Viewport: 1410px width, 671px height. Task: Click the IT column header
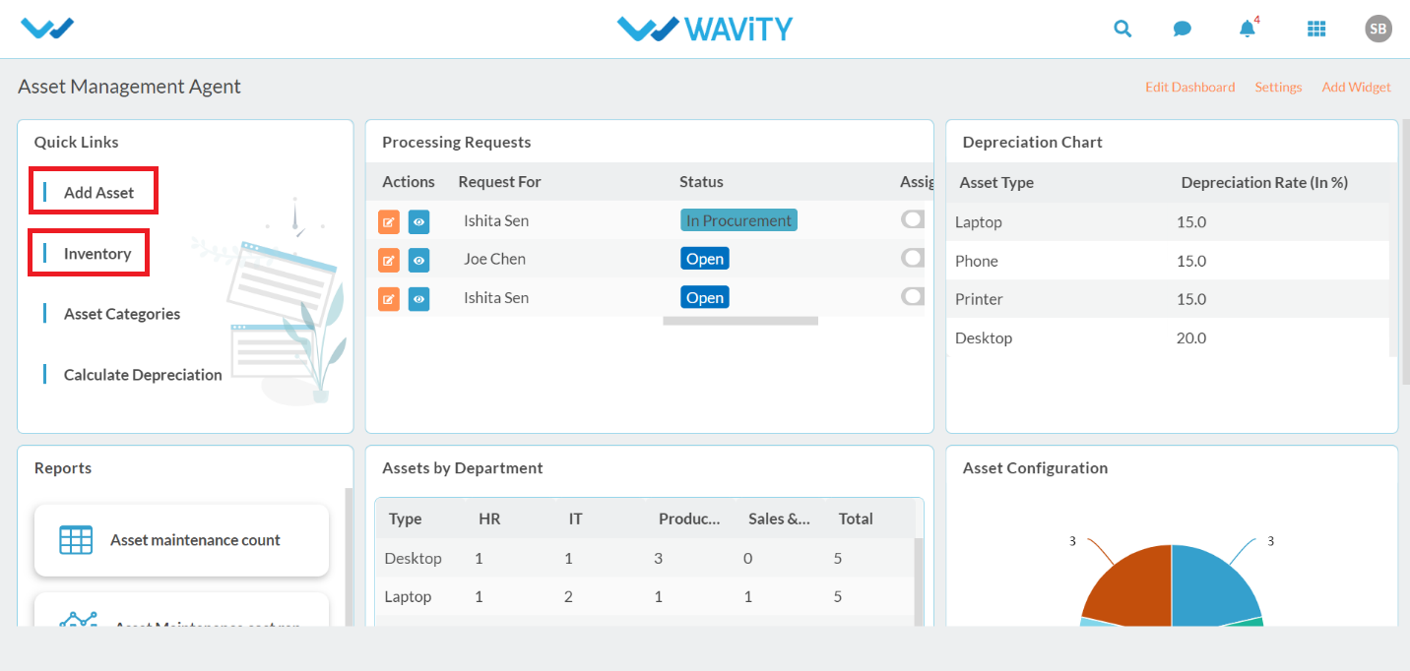click(x=575, y=518)
